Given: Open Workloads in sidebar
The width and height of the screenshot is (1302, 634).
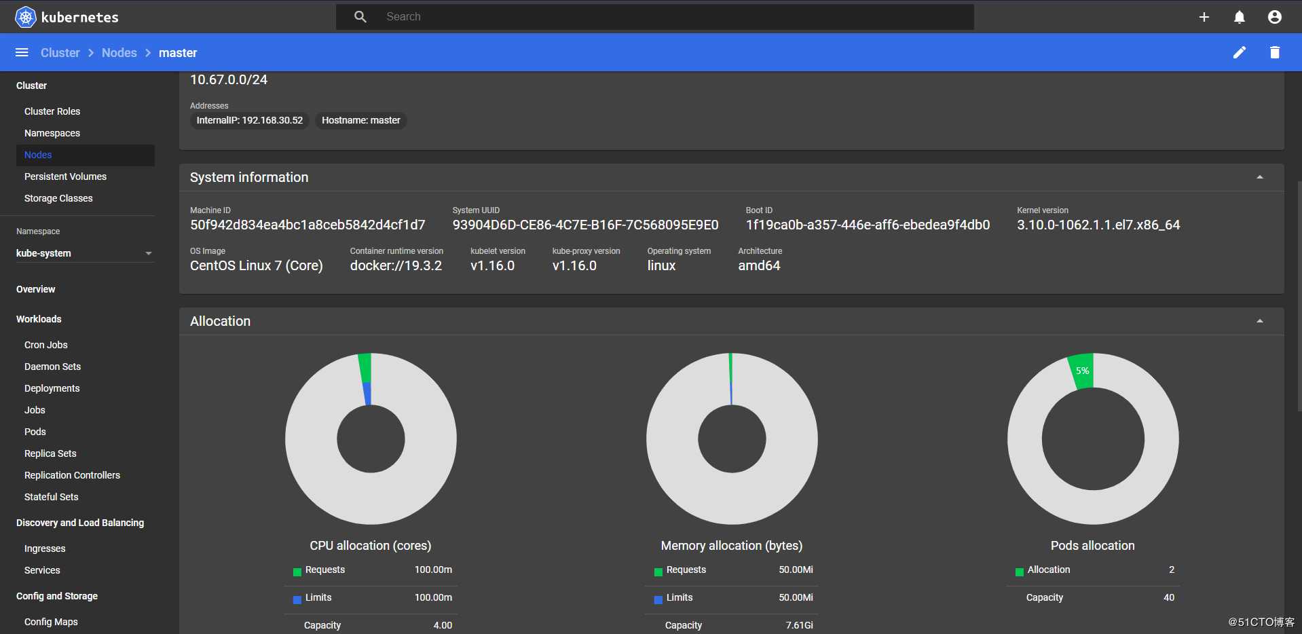Looking at the screenshot, I should [x=39, y=319].
